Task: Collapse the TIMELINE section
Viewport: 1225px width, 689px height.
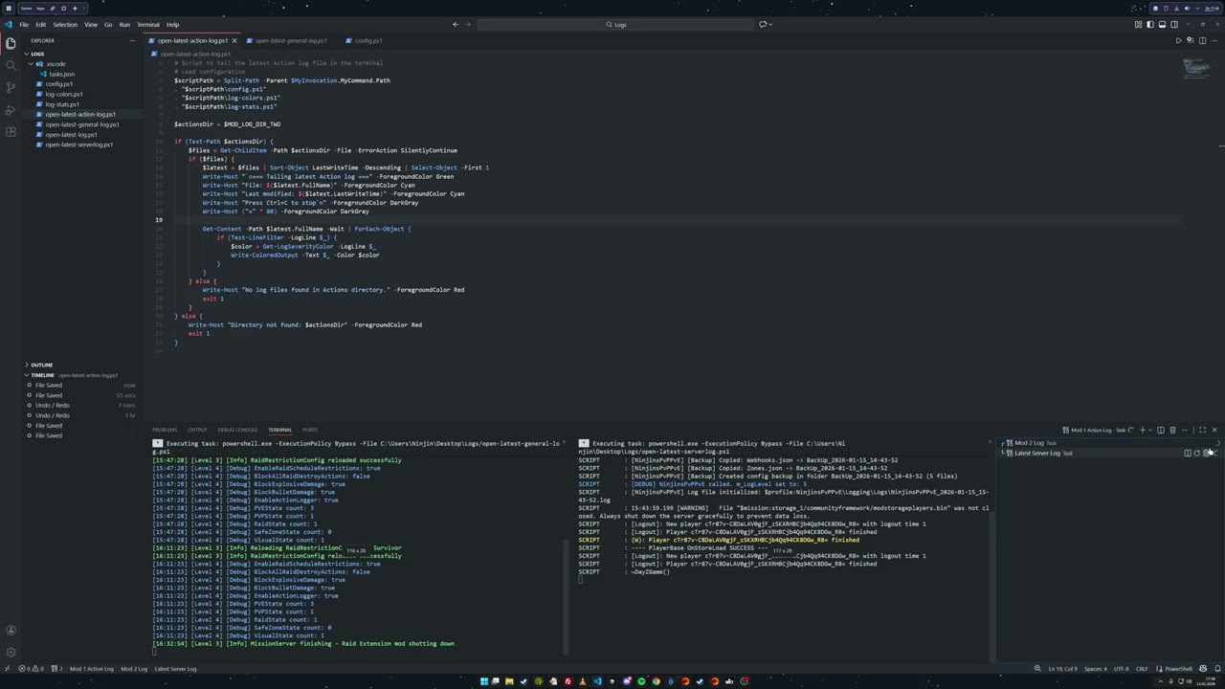Action: pos(42,375)
